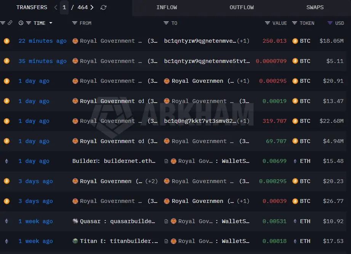The image size is (351, 254).
Task: Select the $22.68M USD amount
Action: (x=331, y=121)
